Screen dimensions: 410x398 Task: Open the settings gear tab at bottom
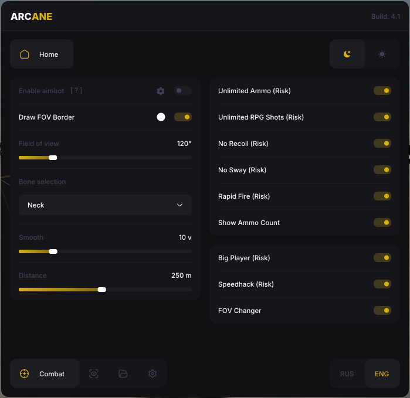pos(153,373)
